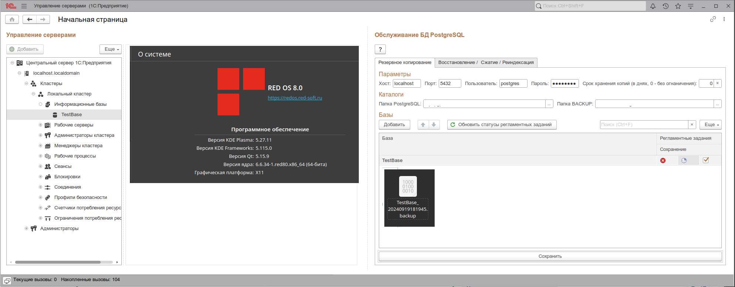Viewport: 735px width, 287px height.
Task: Click red error status icon for TestBase
Action: [663, 161]
